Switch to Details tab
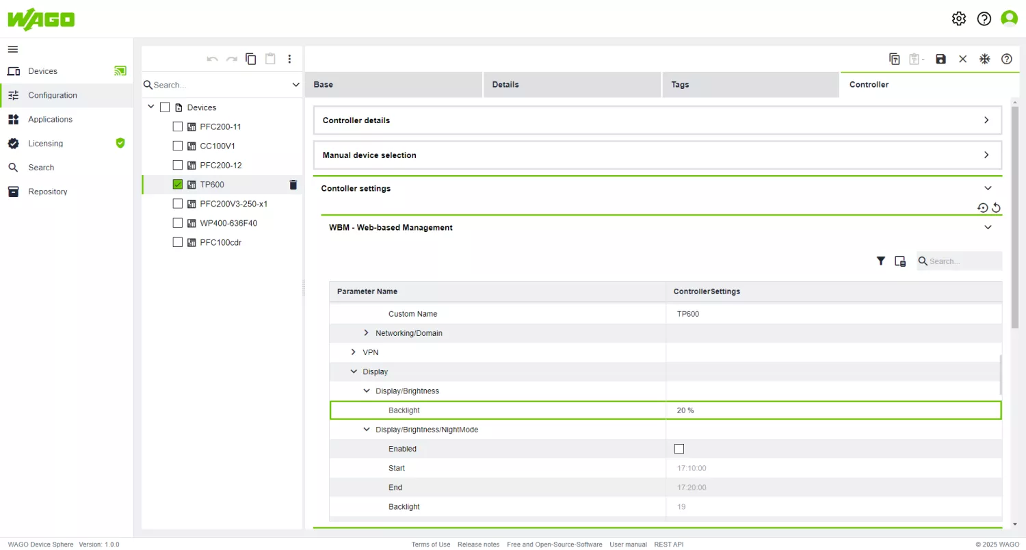The width and height of the screenshot is (1026, 550). (573, 84)
